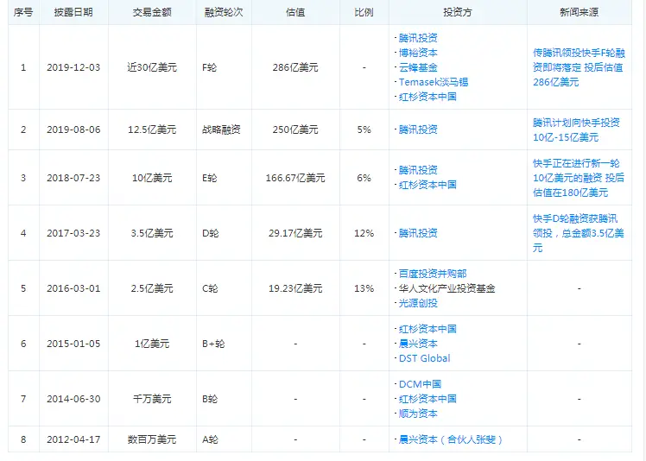Open 晨兴资本（合伙人张斐）link in A轮 row
The width and height of the screenshot is (646, 461).
(x=450, y=439)
